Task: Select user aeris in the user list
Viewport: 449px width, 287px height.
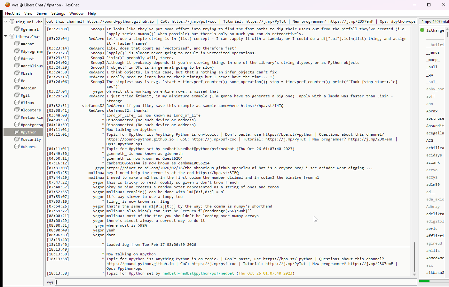Action: point(432,229)
